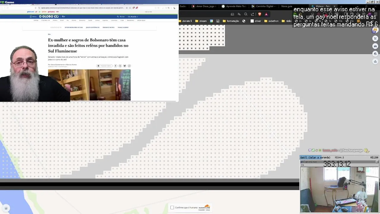Image resolution: width=380 pixels, height=214 pixels.
Task: Open the 'driver' bookmark
Action: tap(256, 21)
